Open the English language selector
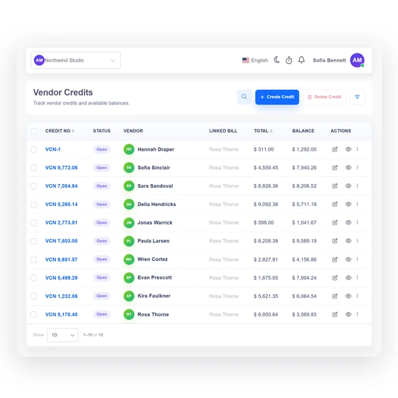 point(255,60)
